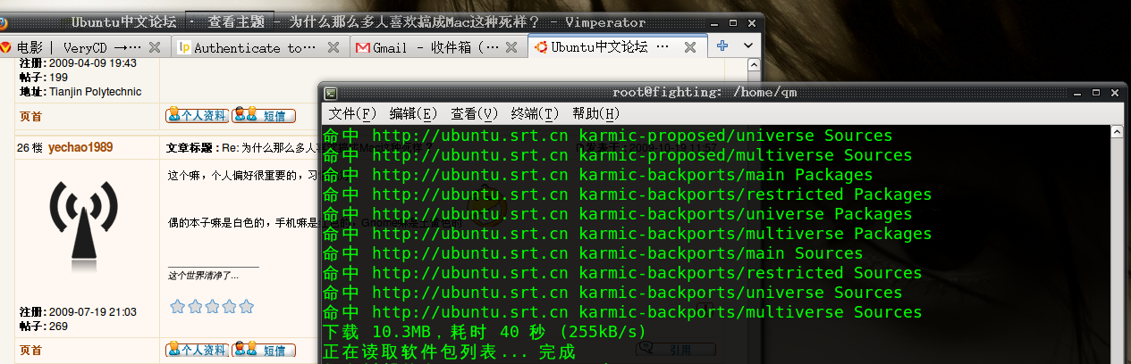Click the 这个世界清净了... signature text
1131x364 pixels.
[x=204, y=276]
